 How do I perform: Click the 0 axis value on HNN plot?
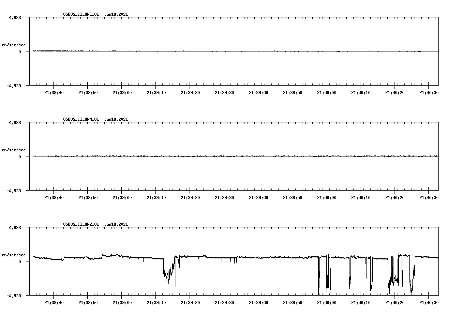(x=20, y=156)
